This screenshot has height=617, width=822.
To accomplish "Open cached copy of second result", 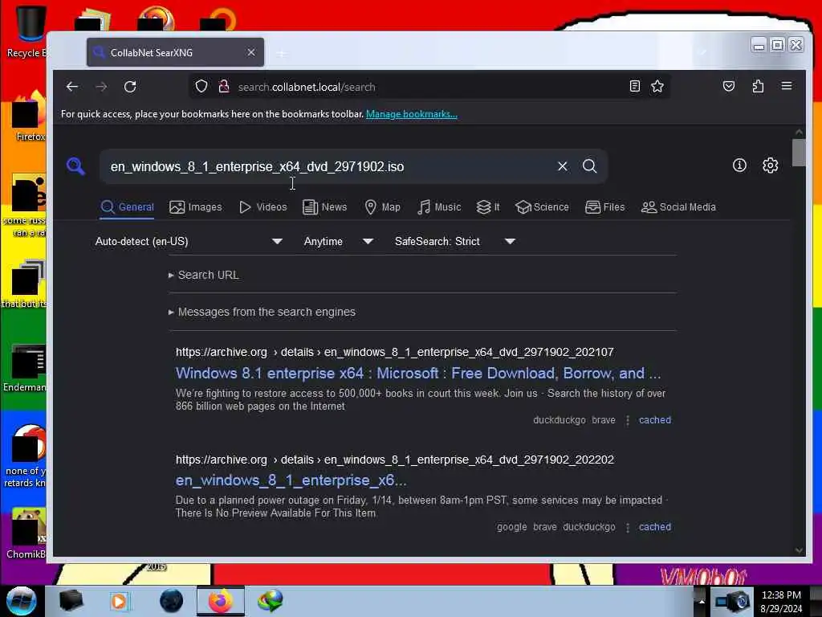I will coord(655,527).
